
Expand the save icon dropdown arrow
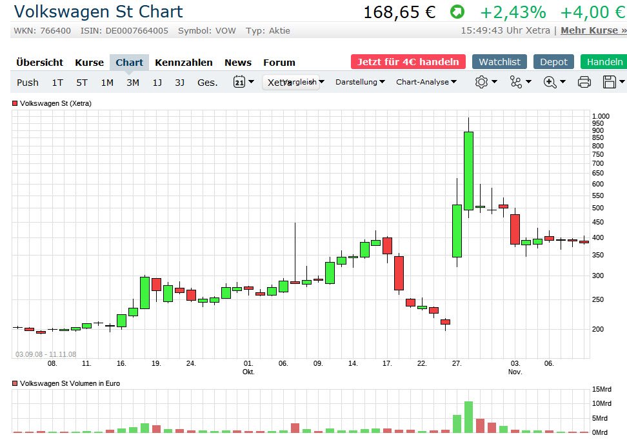pyautogui.click(x=622, y=81)
